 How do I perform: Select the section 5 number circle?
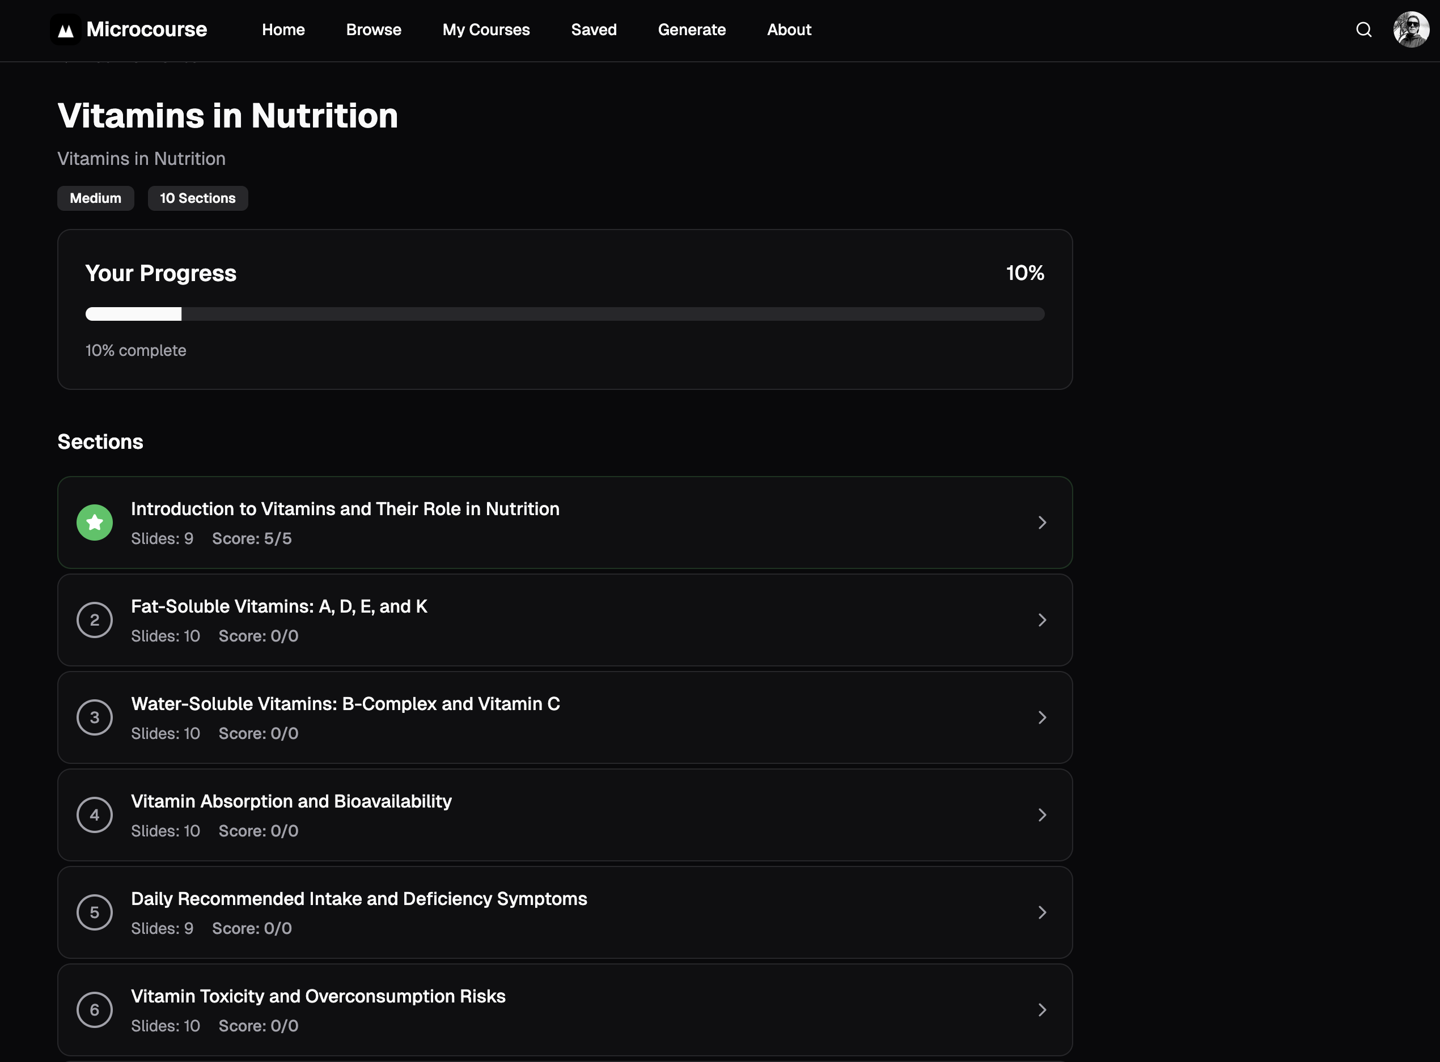(x=95, y=912)
